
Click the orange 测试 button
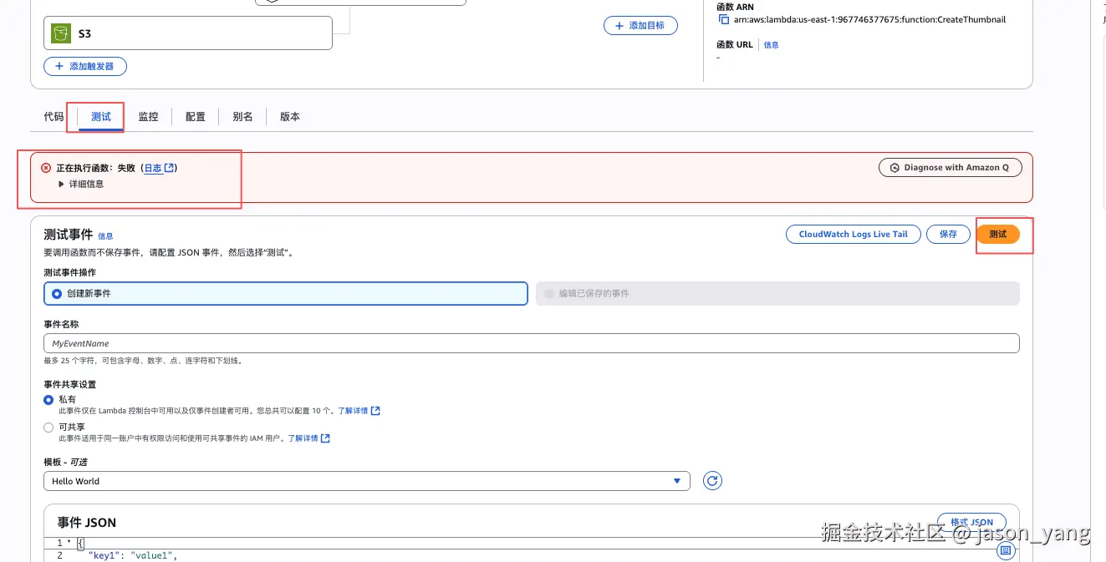click(998, 235)
